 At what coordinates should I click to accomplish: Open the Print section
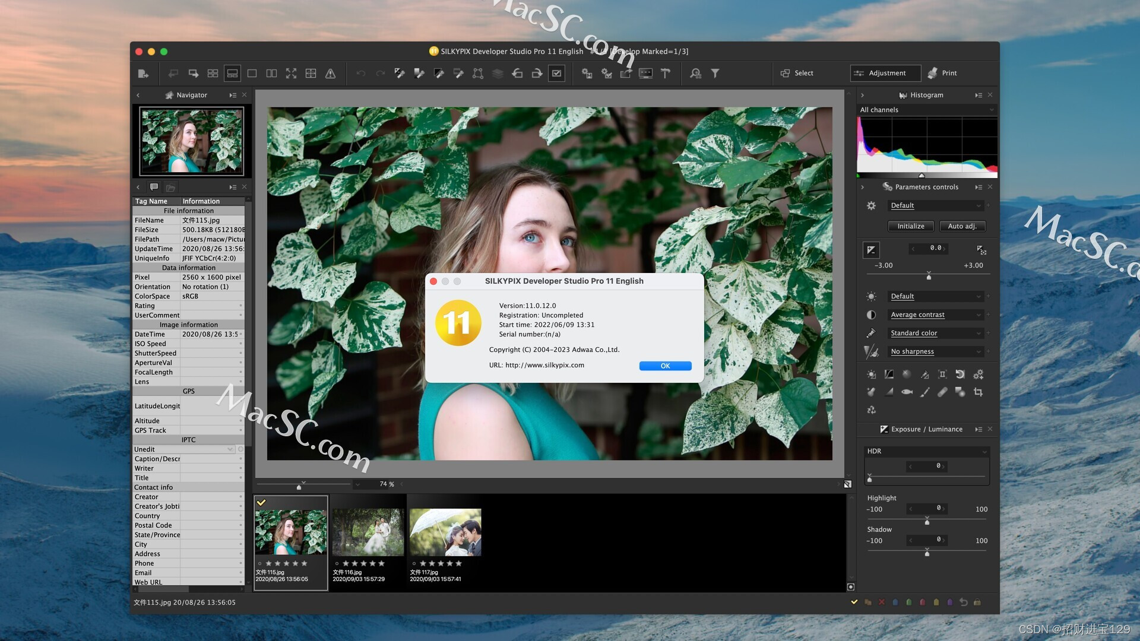click(943, 73)
